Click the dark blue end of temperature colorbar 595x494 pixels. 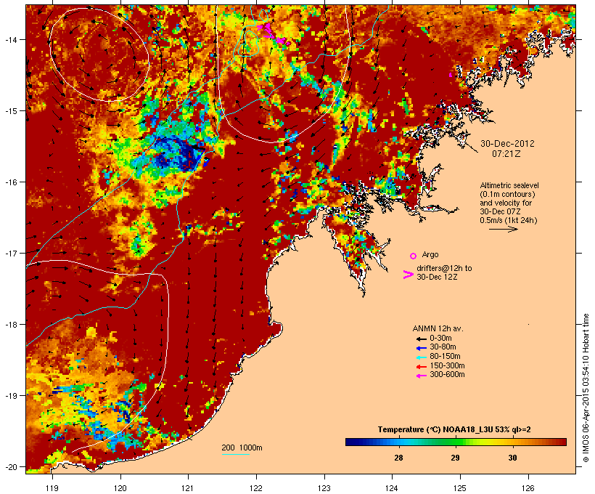[x=351, y=442]
